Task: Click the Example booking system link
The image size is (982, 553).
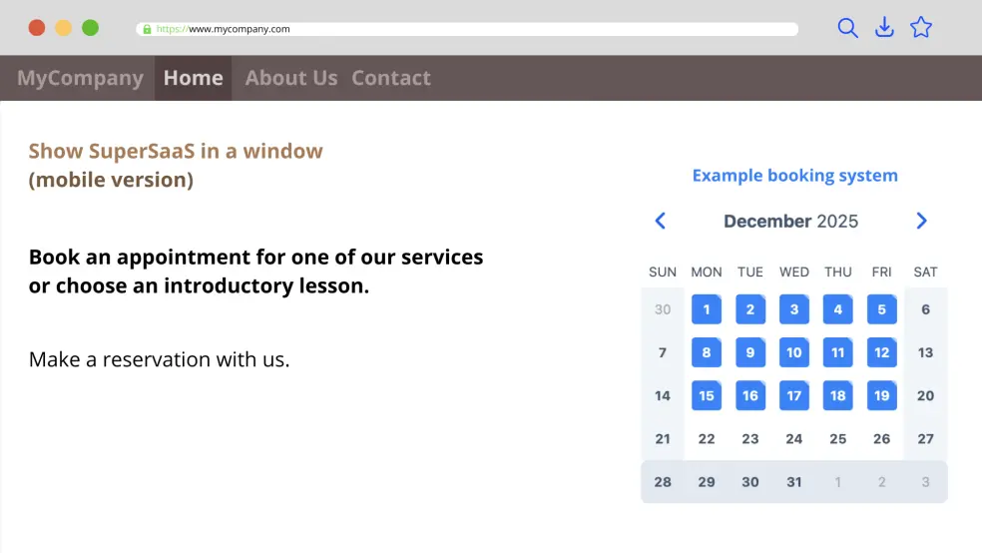Action: click(x=794, y=176)
